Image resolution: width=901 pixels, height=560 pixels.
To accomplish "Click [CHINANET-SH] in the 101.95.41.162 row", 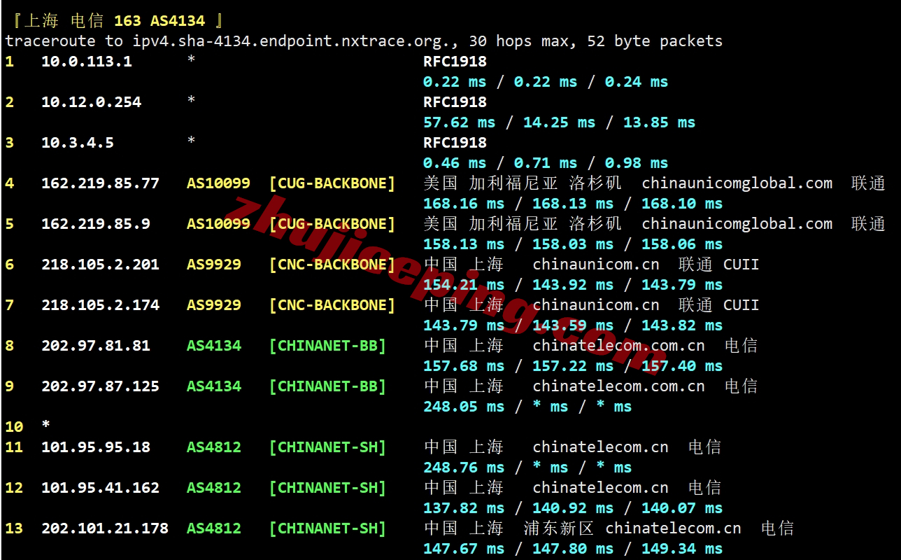I will [328, 488].
